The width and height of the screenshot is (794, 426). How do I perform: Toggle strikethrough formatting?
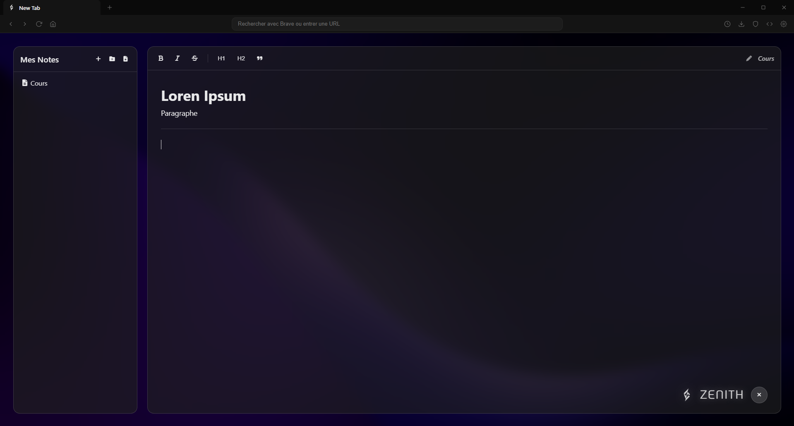click(194, 58)
